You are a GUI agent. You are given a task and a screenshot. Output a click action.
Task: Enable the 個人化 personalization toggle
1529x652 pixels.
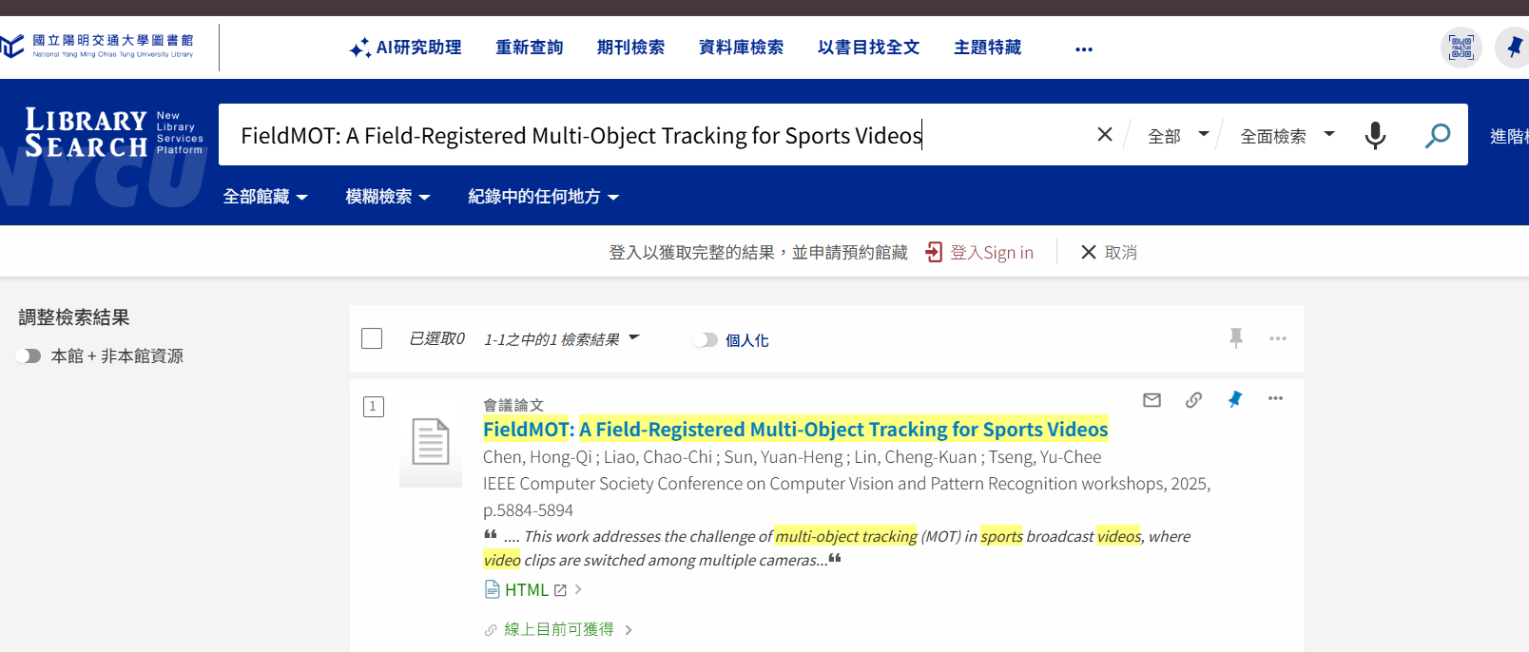[705, 340]
